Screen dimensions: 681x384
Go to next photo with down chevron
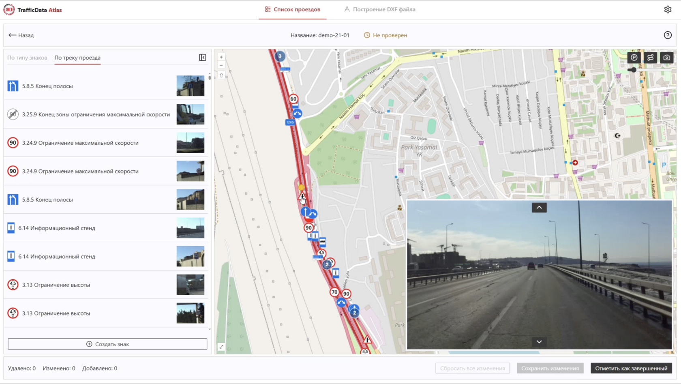point(539,342)
